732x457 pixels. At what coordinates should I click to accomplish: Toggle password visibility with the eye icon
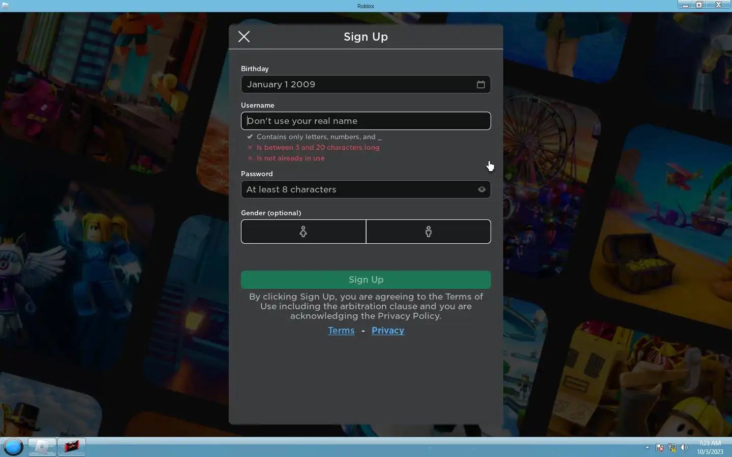[482, 189]
